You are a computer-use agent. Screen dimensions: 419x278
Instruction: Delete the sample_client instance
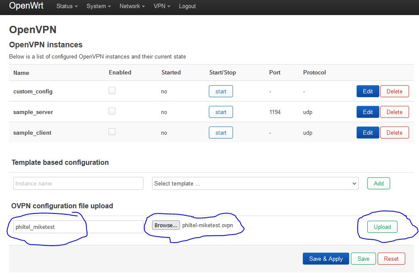coord(394,133)
